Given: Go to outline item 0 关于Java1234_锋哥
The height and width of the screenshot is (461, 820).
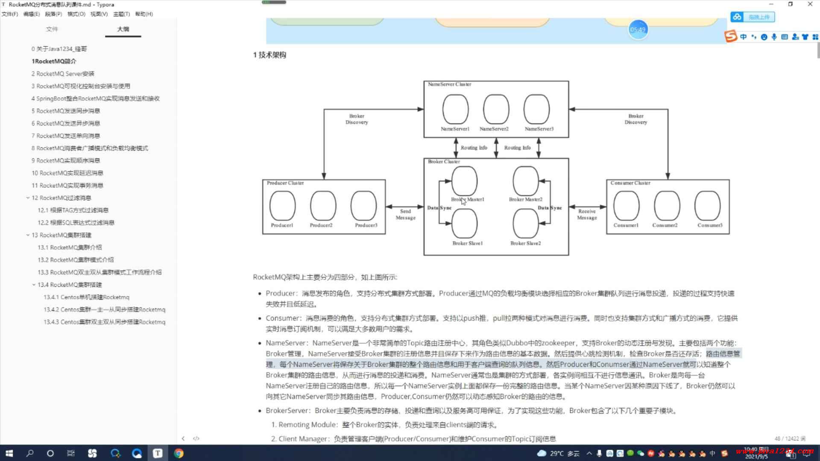Looking at the screenshot, I should (x=59, y=49).
